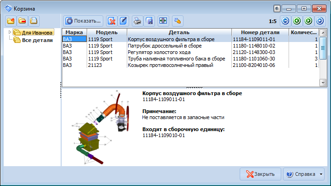This screenshot has height=186, width=331.
Task: Click the edit note icon
Action: 123,21
